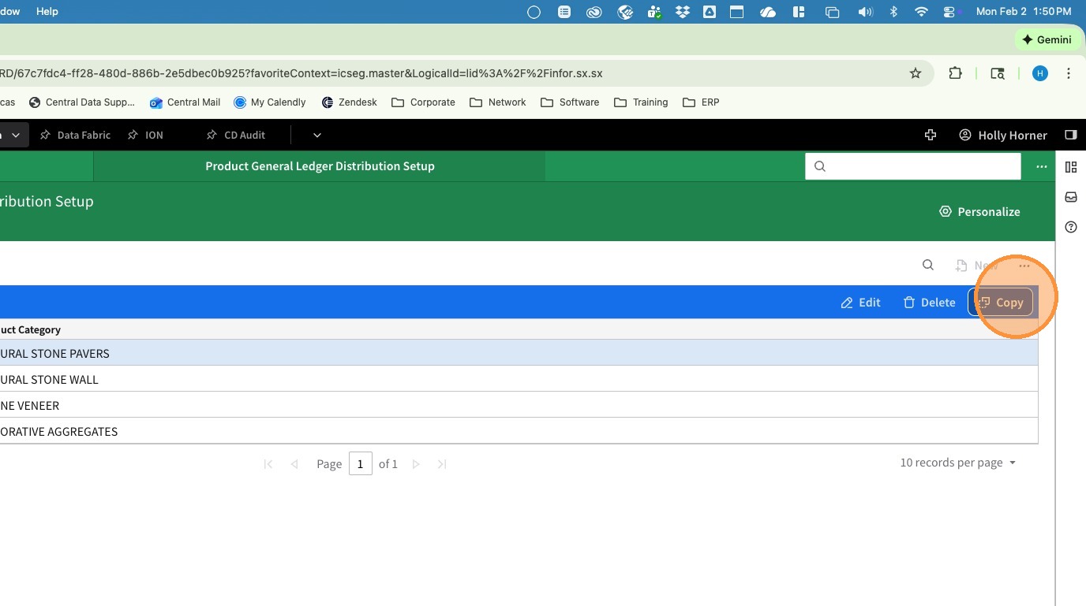
Task: Open the Chrome profile avatar H
Action: [1040, 73]
